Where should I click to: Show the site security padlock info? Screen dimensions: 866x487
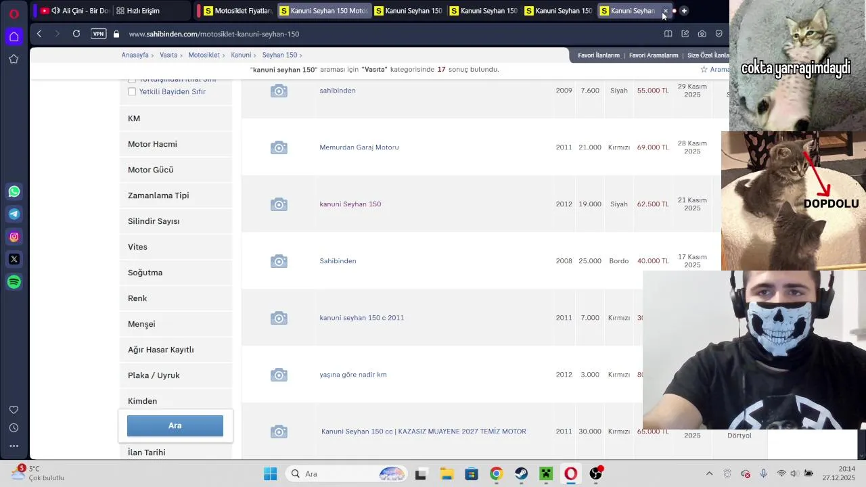(x=116, y=34)
